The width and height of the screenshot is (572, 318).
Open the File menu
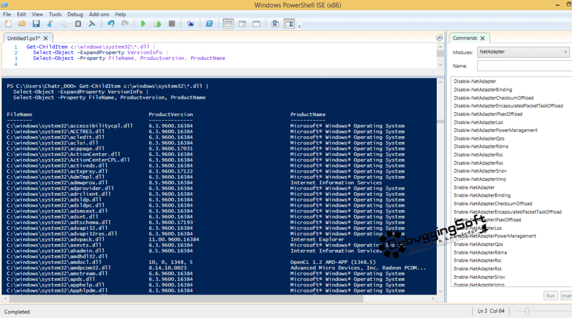click(x=7, y=14)
